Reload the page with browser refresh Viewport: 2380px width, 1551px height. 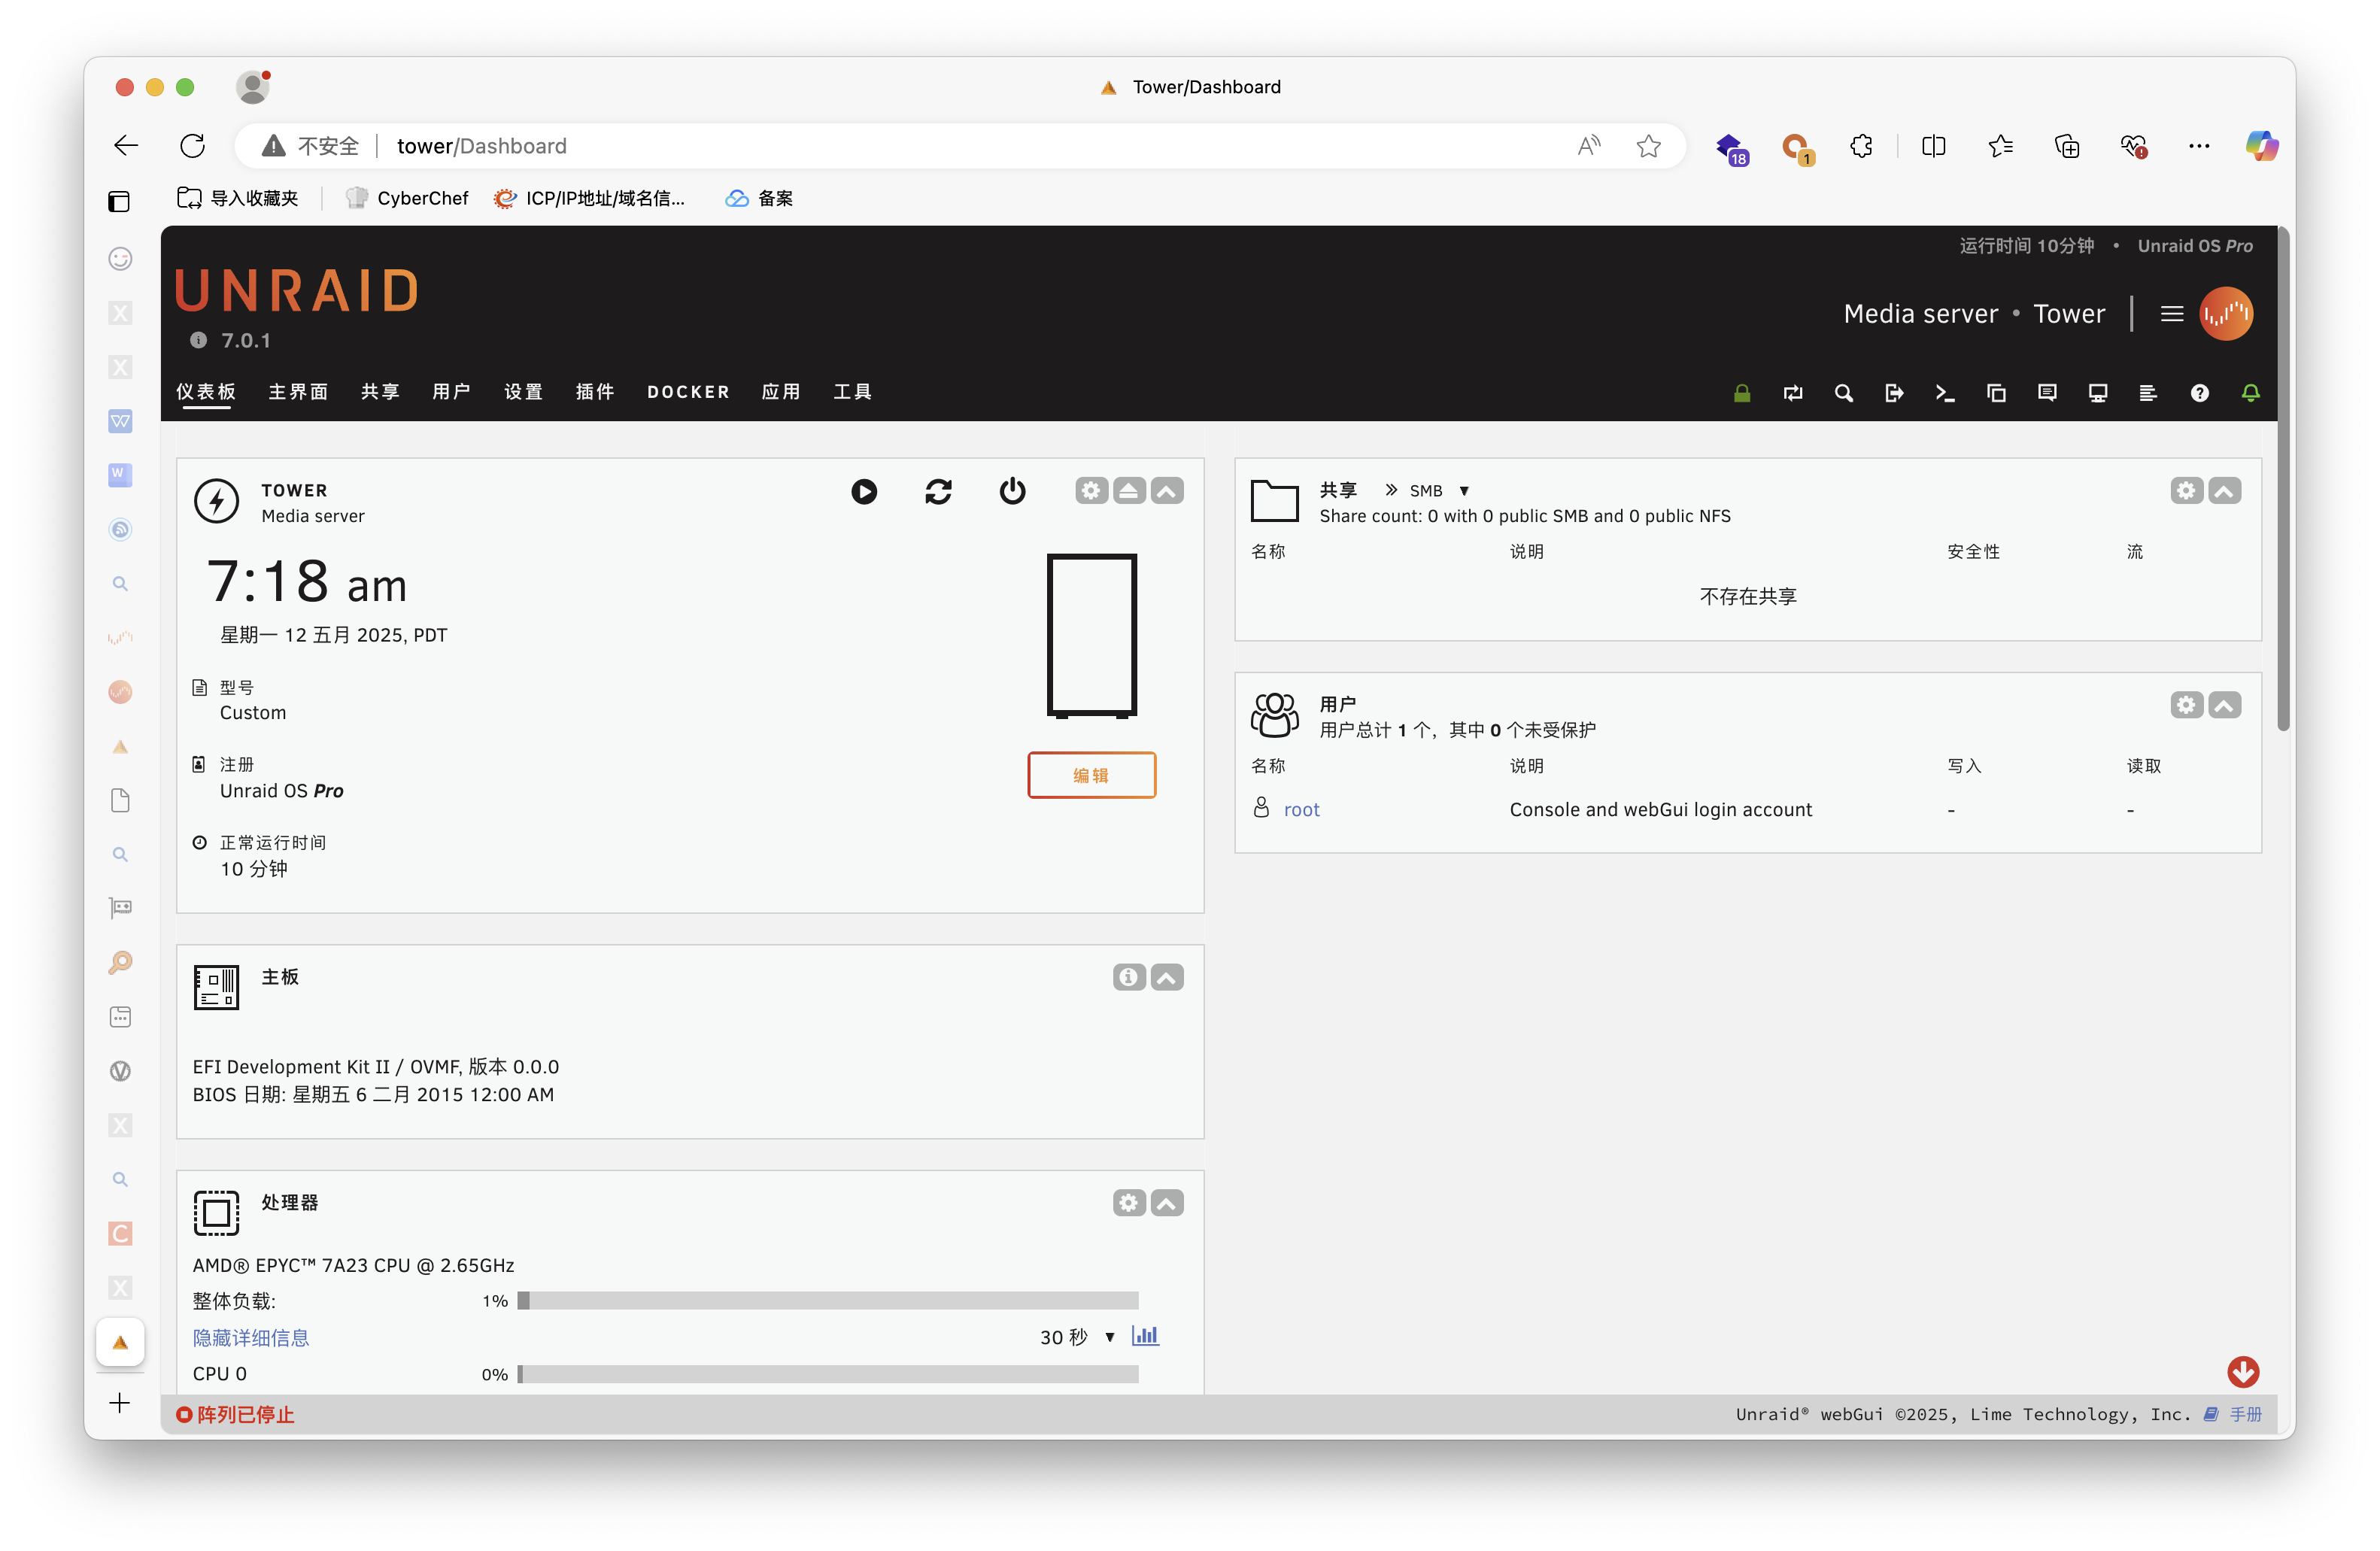(192, 146)
